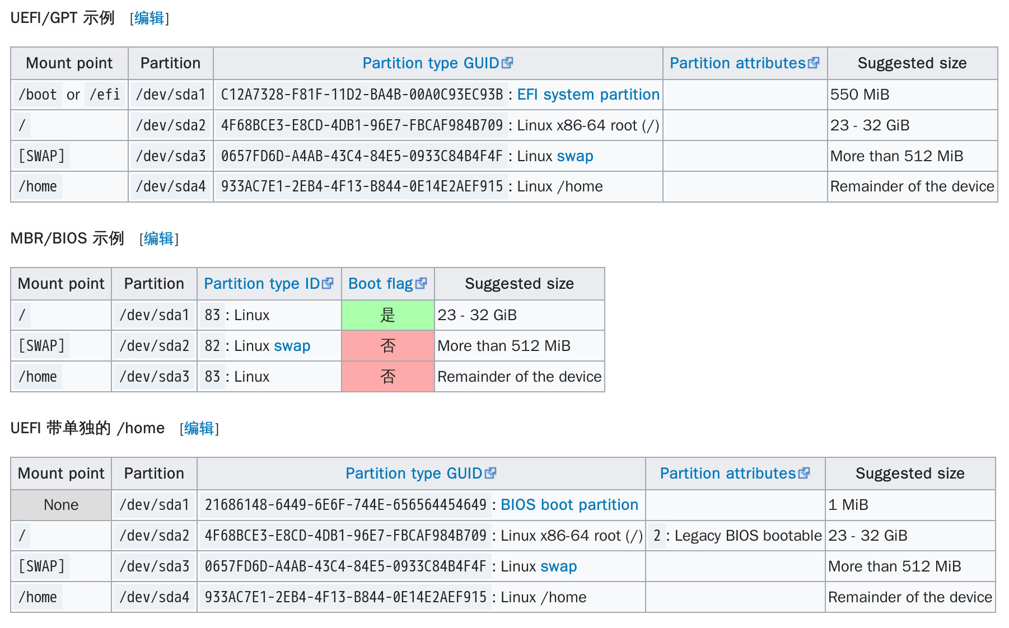Click external-link icon beside Partition type ID
The image size is (1009, 628).
tap(328, 283)
